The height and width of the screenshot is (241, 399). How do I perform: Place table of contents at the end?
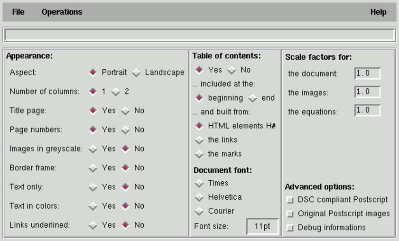point(253,98)
